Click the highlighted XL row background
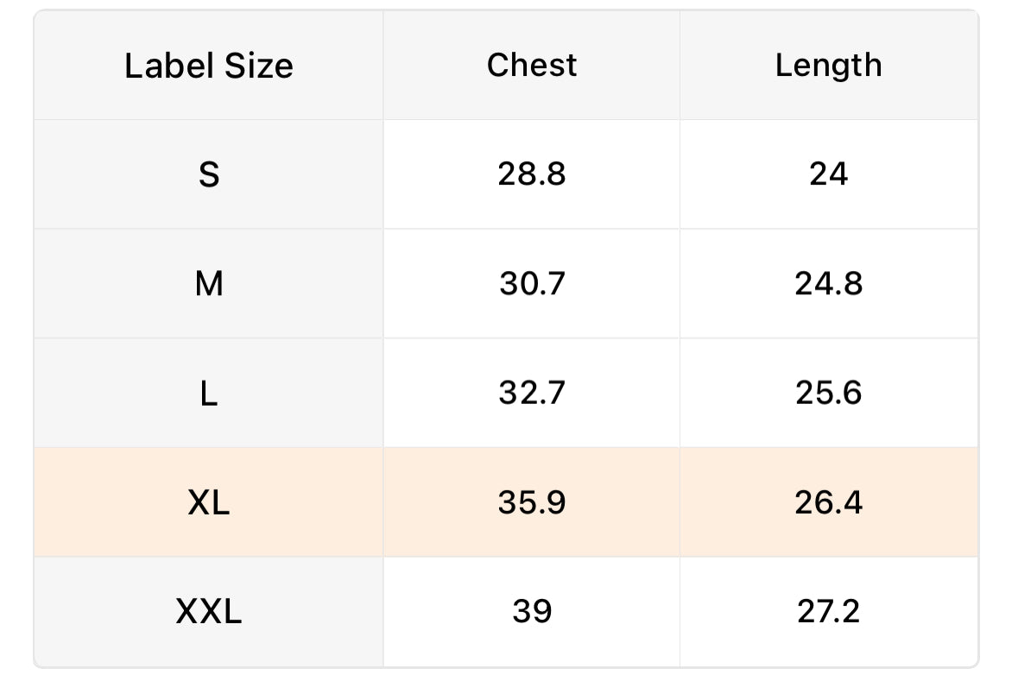 point(506,502)
